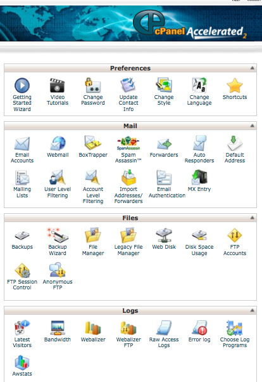Collapse the Files section arrow
This screenshot has width=262, height=382.
(253, 218)
